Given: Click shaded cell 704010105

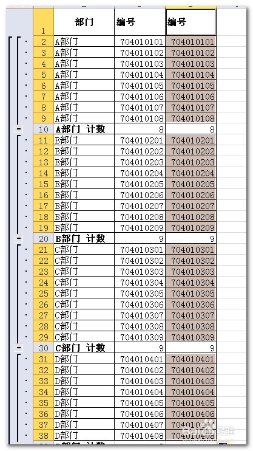Looking at the screenshot, I should (191, 86).
